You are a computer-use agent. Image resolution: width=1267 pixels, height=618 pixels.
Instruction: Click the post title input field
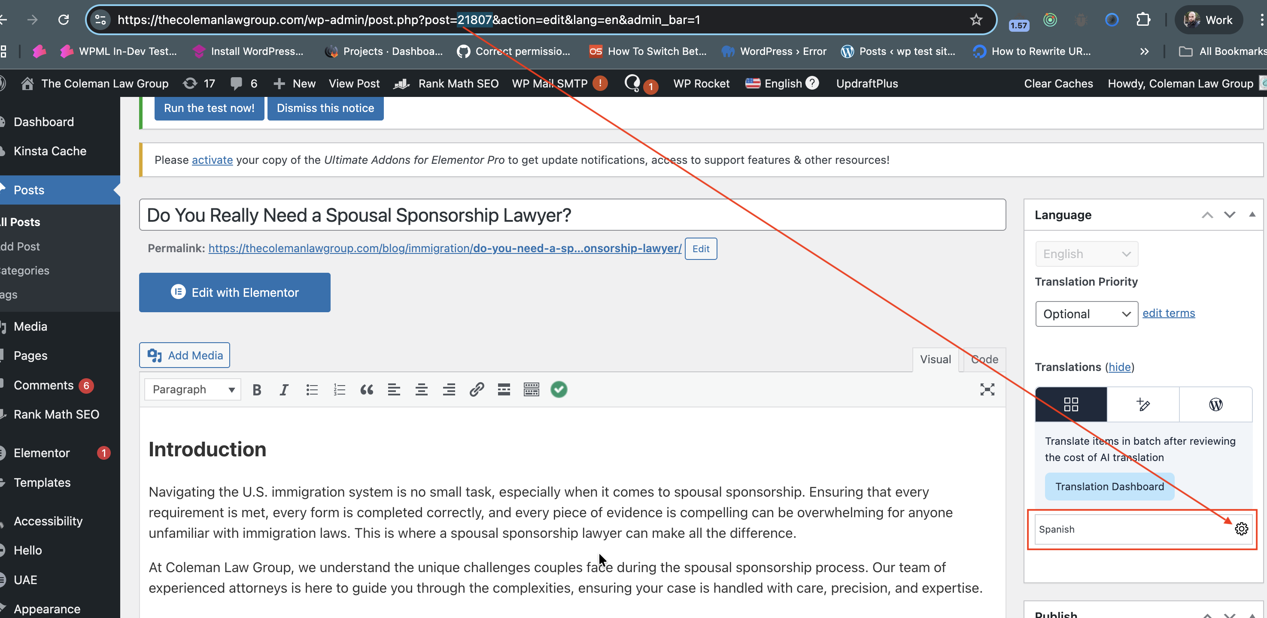tap(572, 215)
